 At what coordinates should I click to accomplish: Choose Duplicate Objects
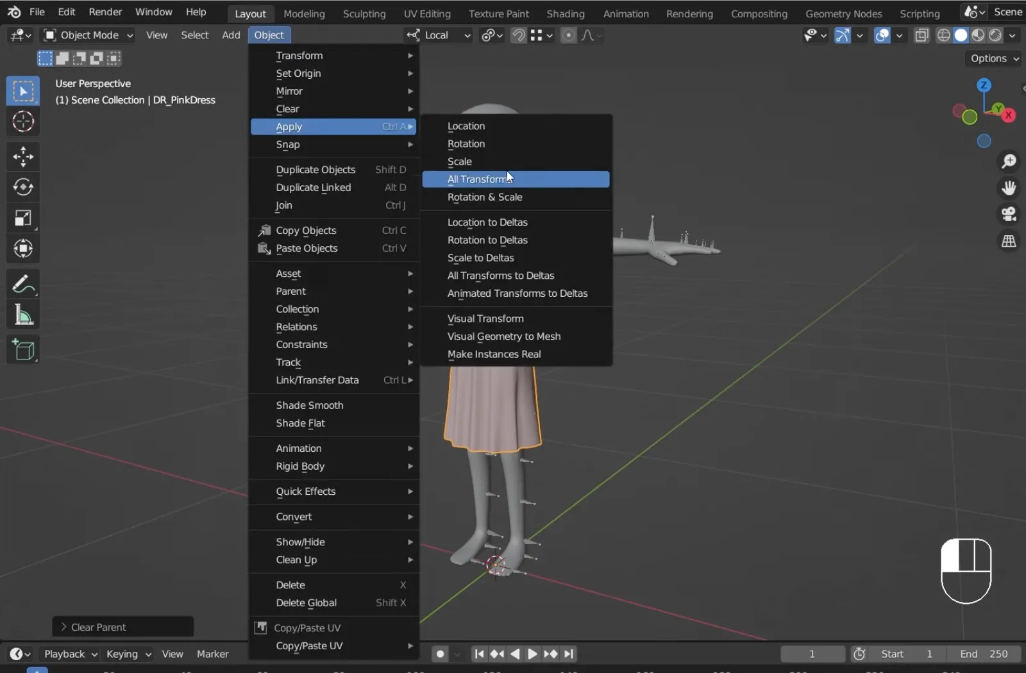(333, 170)
